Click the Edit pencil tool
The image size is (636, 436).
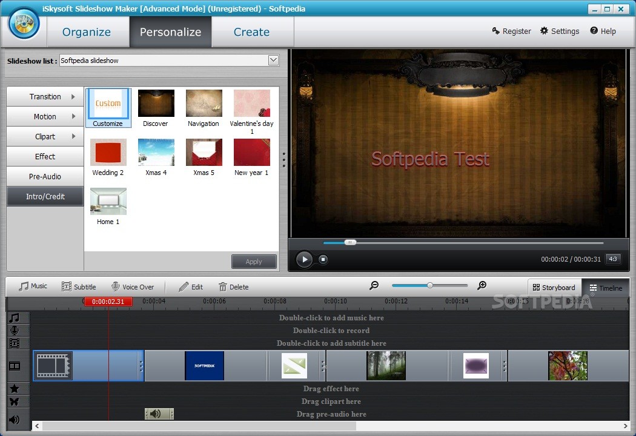pyautogui.click(x=191, y=287)
